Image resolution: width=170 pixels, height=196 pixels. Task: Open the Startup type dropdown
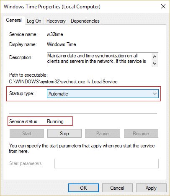(x=103, y=94)
